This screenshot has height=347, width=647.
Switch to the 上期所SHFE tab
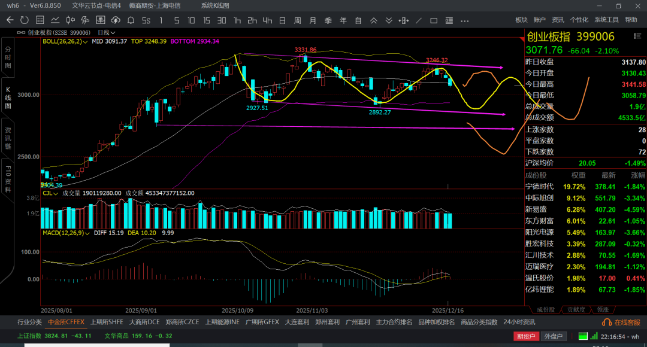click(x=107, y=322)
